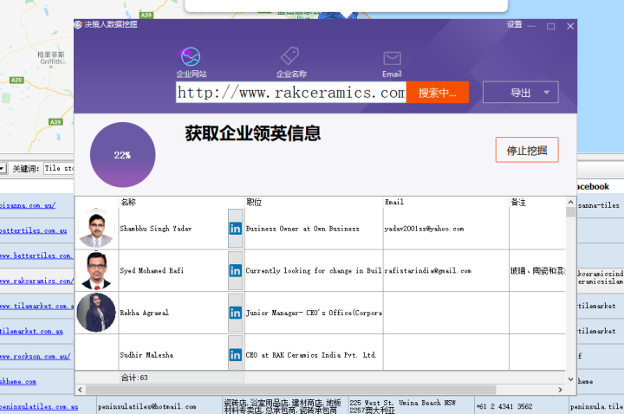Click the table's scroll up arrow

[x=570, y=202]
